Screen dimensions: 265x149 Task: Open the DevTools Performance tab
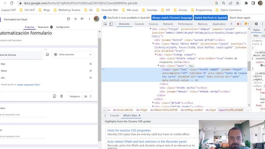click(185, 24)
